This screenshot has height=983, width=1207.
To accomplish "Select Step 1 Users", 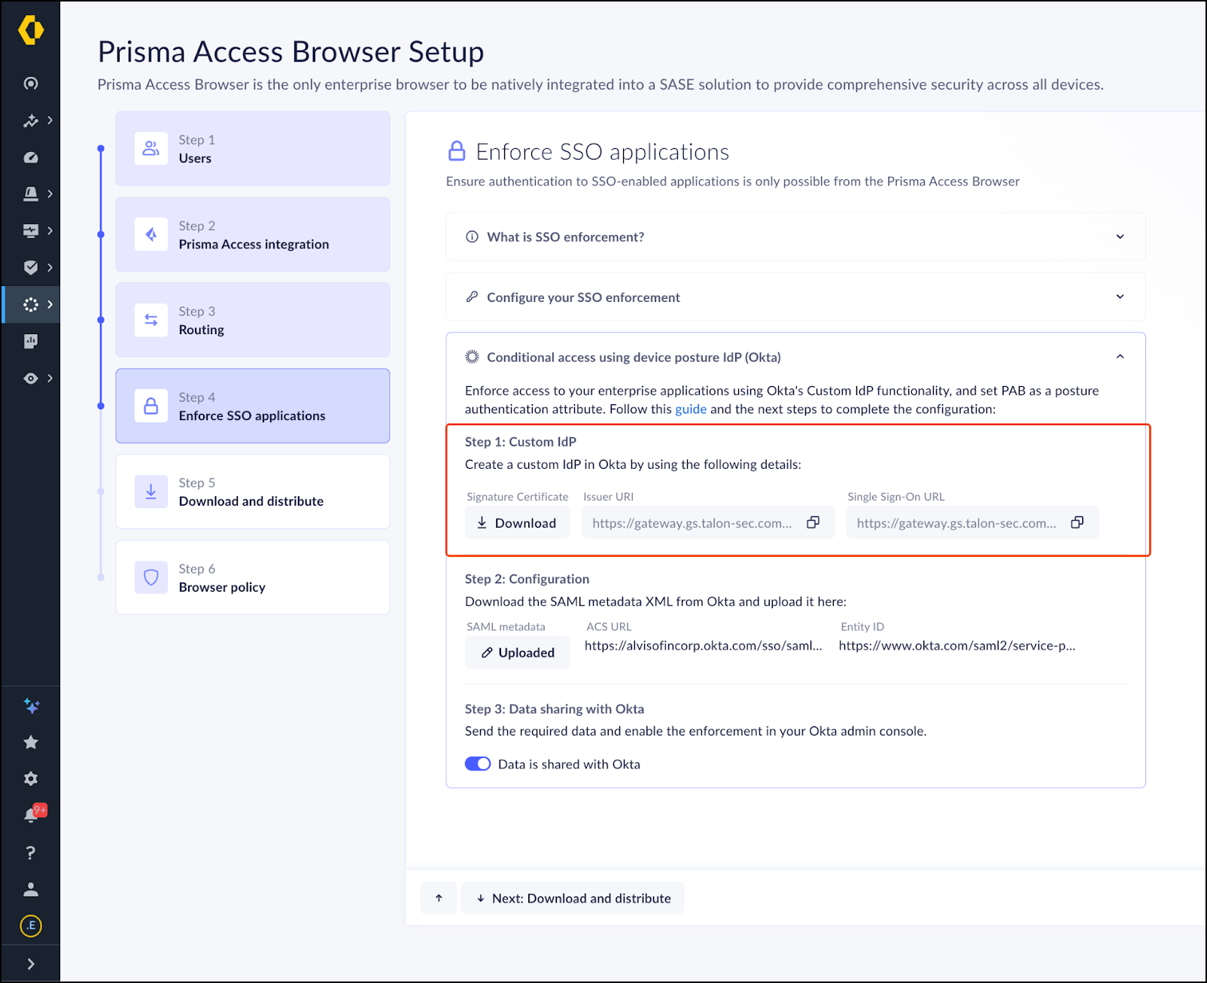I will point(253,149).
